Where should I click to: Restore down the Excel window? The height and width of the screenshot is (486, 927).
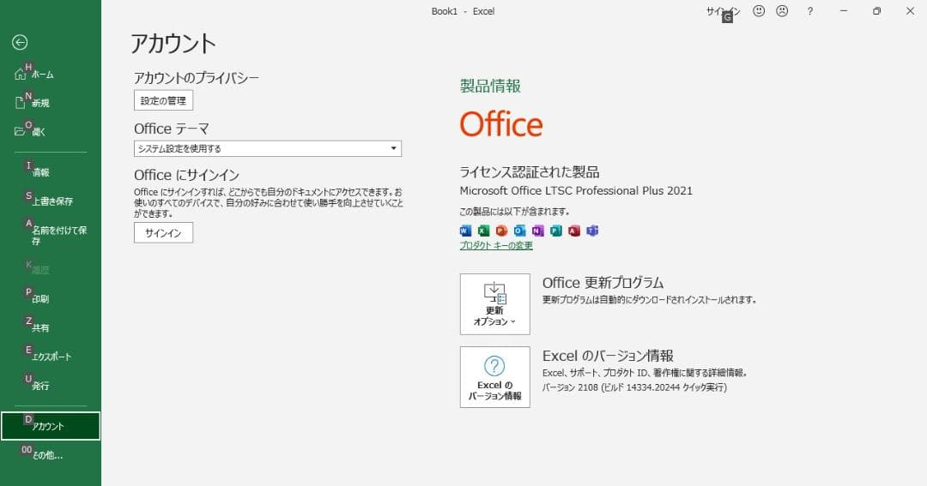tap(876, 11)
